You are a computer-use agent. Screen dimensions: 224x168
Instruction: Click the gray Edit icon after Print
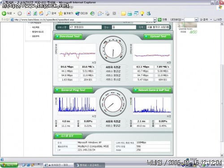(114, 13)
